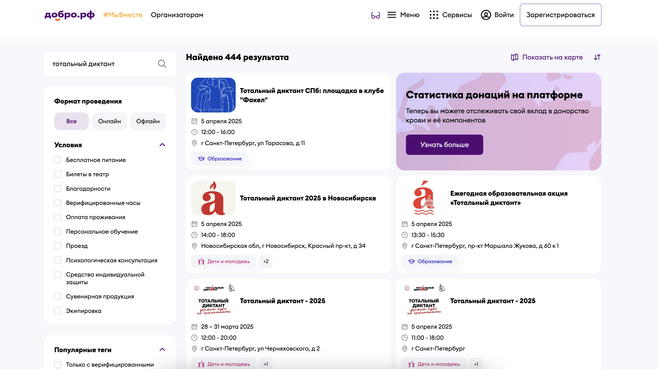Click the Зарегистрироваться button
This screenshot has width=659, height=369.
560,15
